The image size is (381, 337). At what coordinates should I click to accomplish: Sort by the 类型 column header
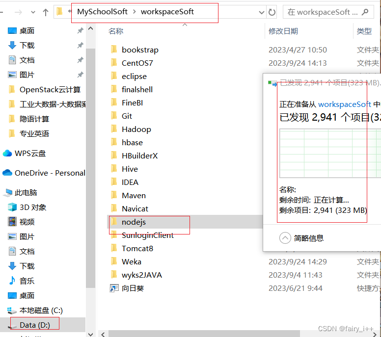click(364, 31)
